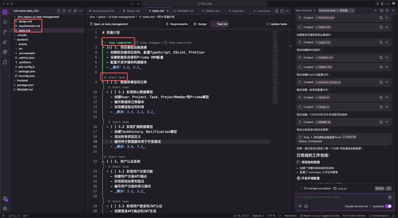The image size is (398, 218).
Task: Toggle bottom panel visibility from title bar
Action: 388,4
